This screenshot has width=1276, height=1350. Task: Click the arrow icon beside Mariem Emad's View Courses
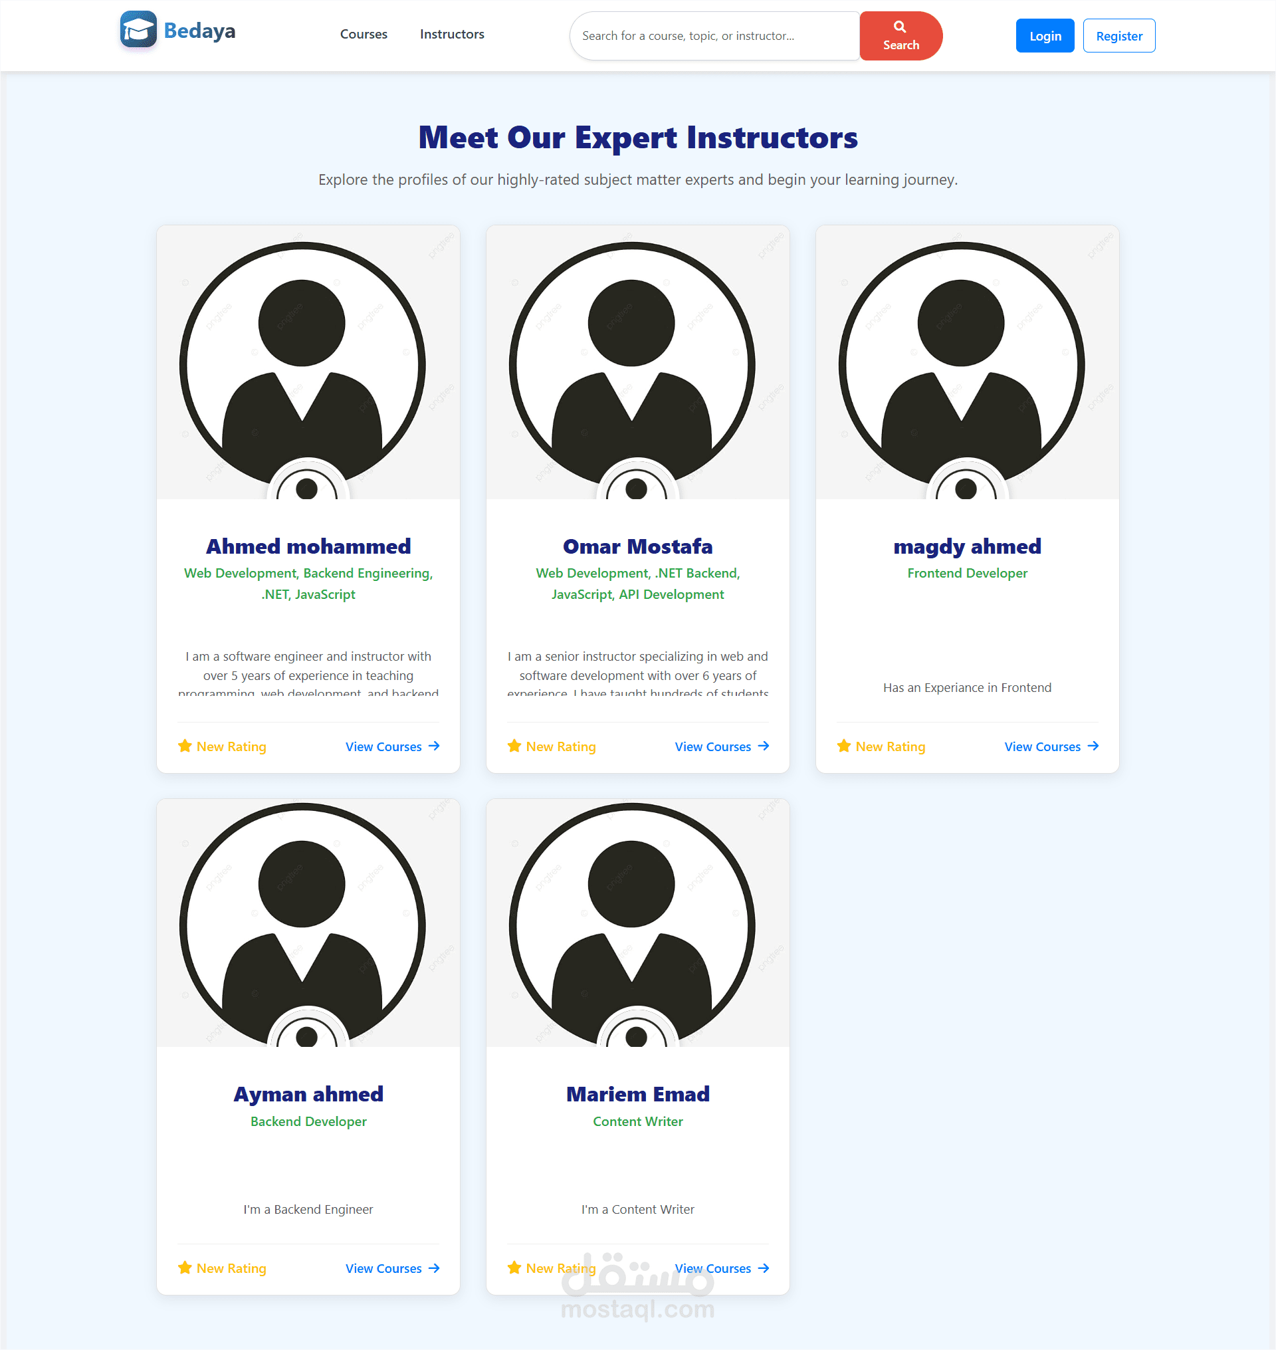763,1268
